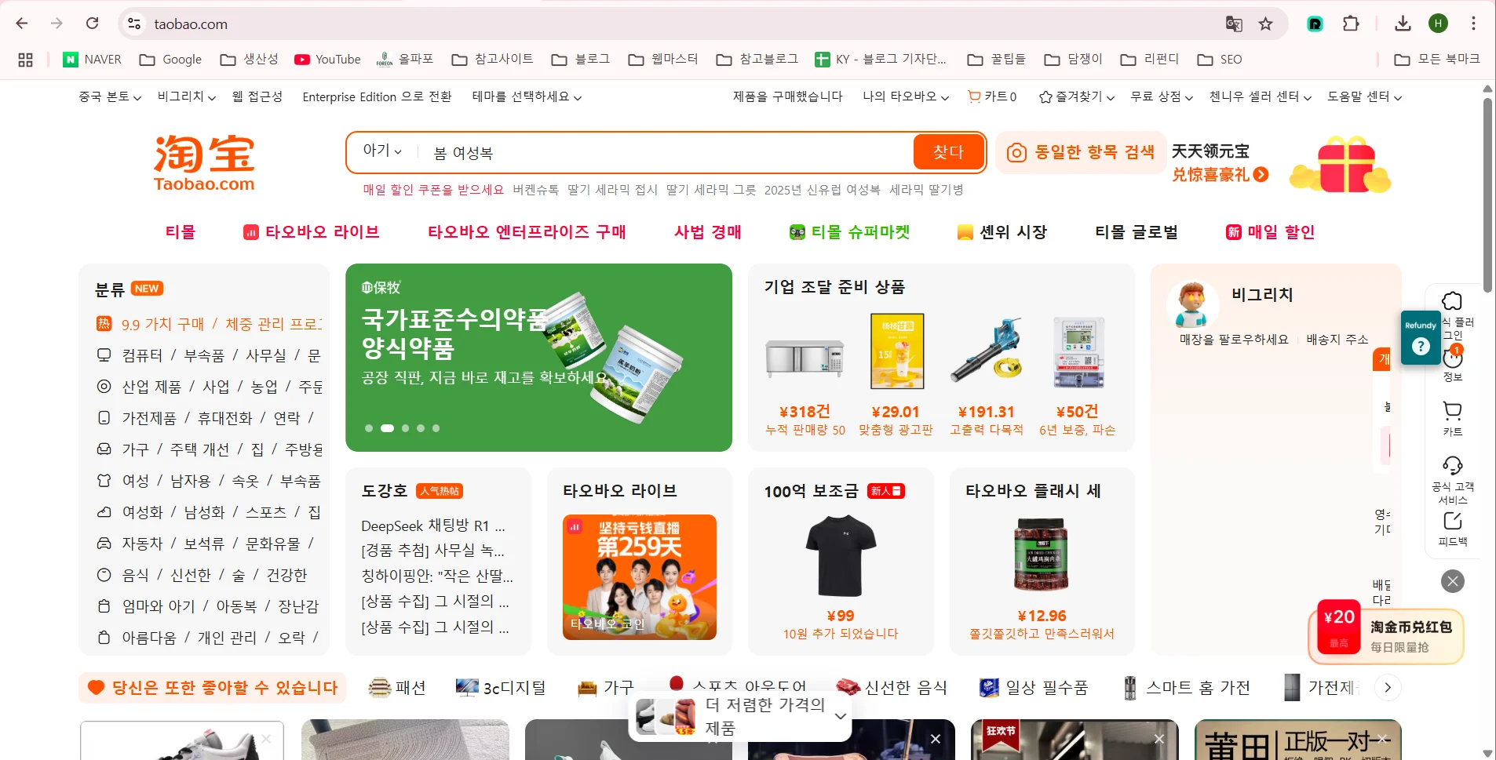Reload the page with the refresh icon
The image size is (1496, 760).
coord(92,24)
